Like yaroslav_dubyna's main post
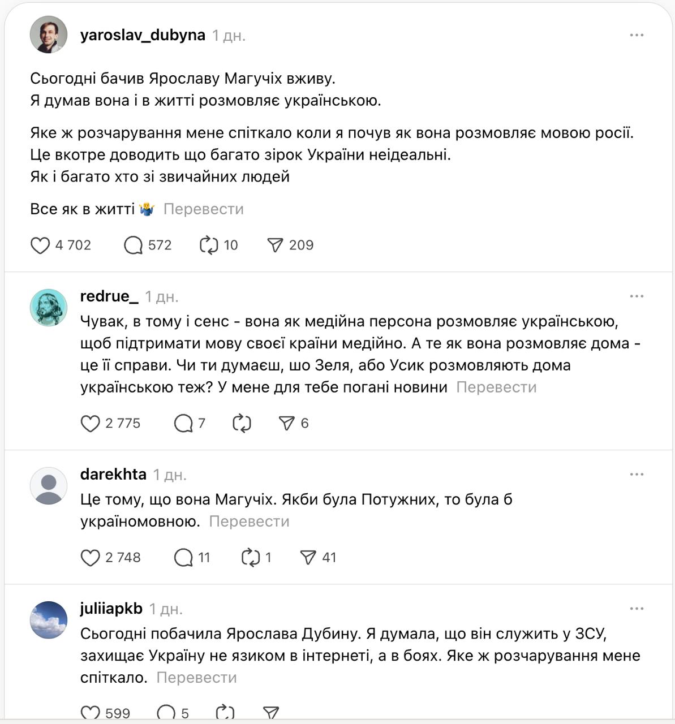Image resolution: width=675 pixels, height=724 pixels. 40,245
